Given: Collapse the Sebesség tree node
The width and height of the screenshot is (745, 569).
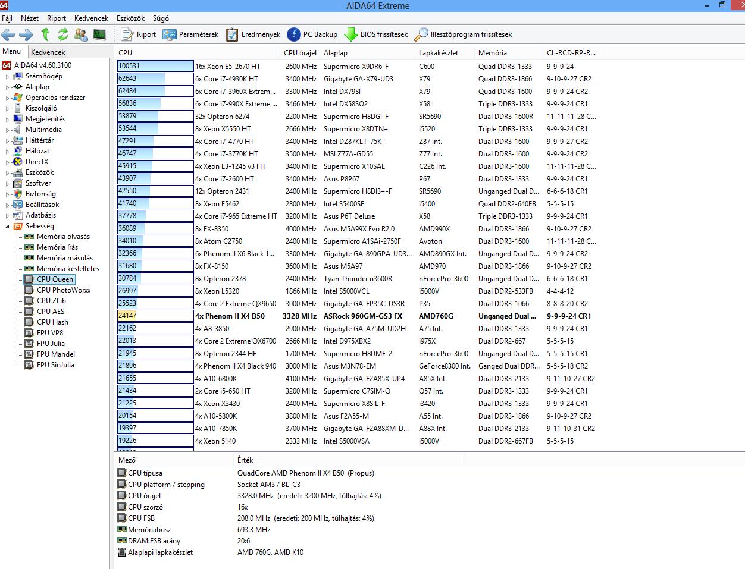Looking at the screenshot, I should (8, 227).
